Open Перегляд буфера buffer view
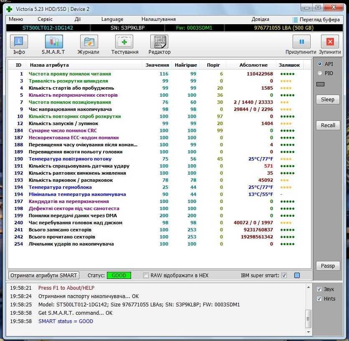Viewport: 349px width, 341px height. click(x=316, y=20)
